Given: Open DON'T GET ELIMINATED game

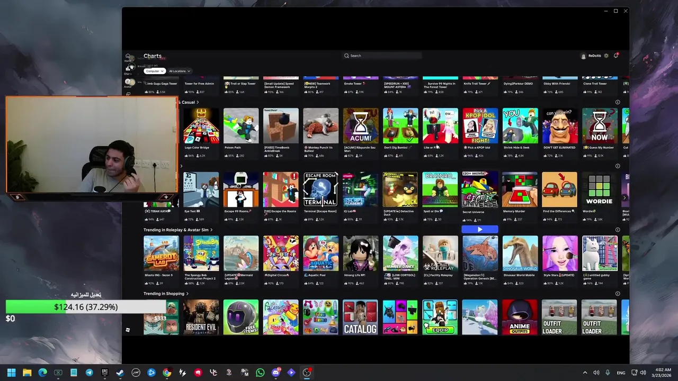Looking at the screenshot, I should (x=560, y=126).
